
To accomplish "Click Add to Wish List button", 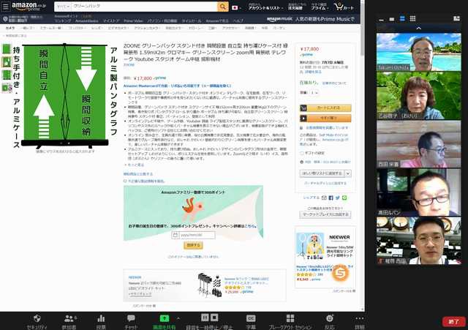I will [322, 173].
